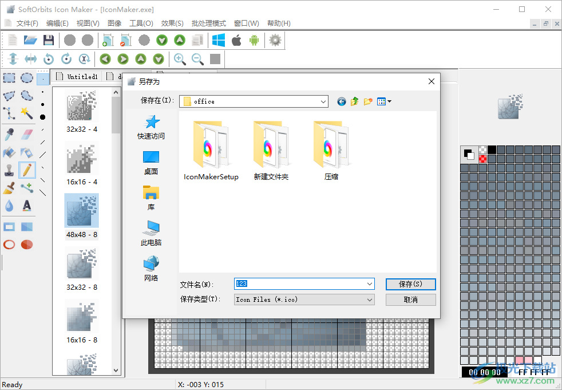Viewport: 562px width, 390px height.
Task: Select the blur water drop tool
Action: pos(9,206)
